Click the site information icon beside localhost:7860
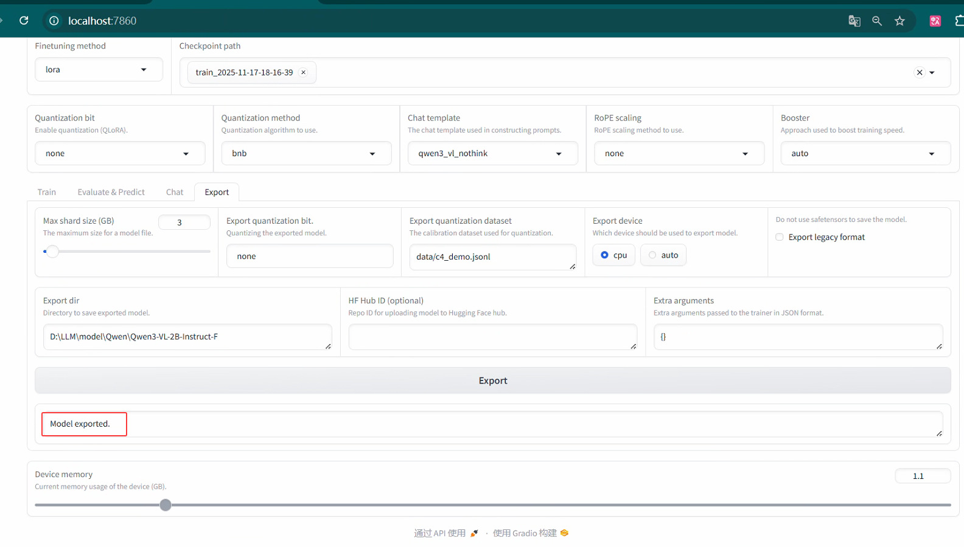Viewport: 964px width, 547px height. (54, 21)
